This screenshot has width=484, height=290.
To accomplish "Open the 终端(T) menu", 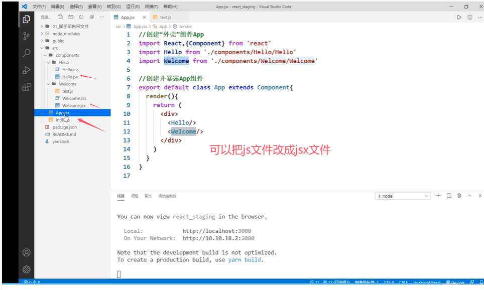I will click(x=152, y=7).
